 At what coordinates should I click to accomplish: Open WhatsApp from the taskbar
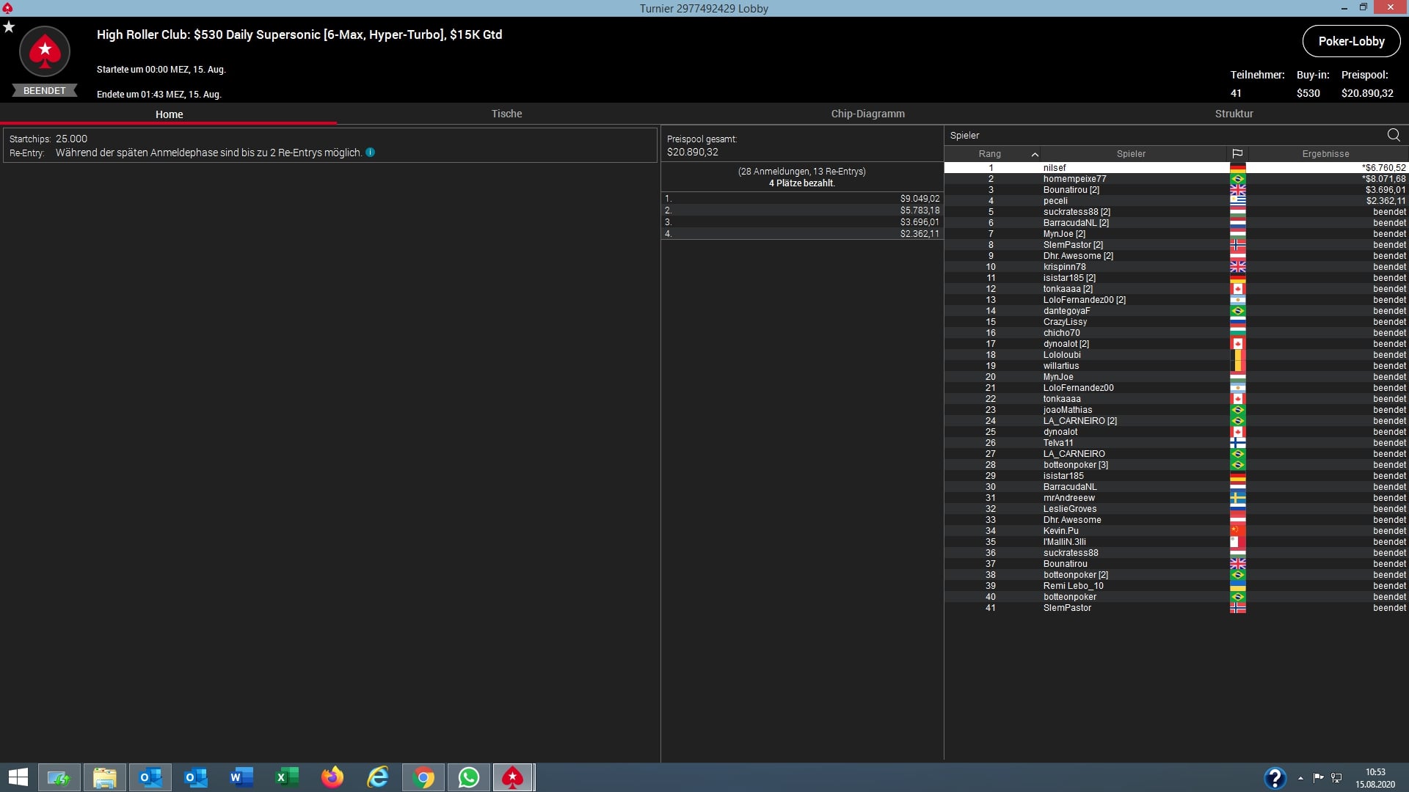tap(468, 777)
